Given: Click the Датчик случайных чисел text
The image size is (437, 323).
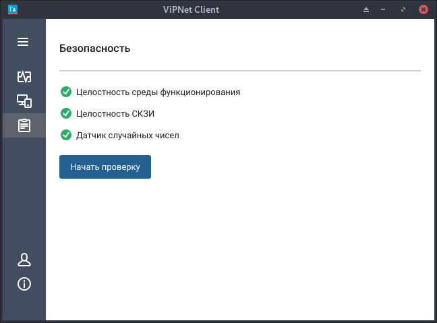Looking at the screenshot, I should pos(127,136).
